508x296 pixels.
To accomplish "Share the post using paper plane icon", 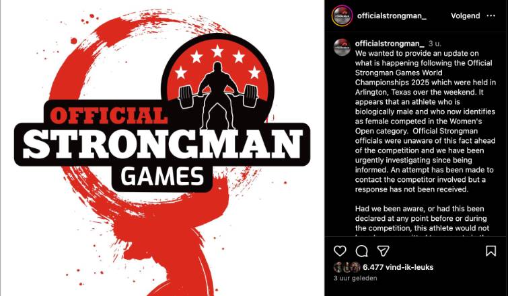I will tap(383, 251).
